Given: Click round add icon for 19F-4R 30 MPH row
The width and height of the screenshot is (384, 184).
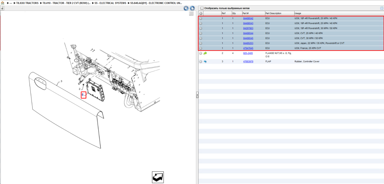Looking at the screenshot, I should (201, 29).
